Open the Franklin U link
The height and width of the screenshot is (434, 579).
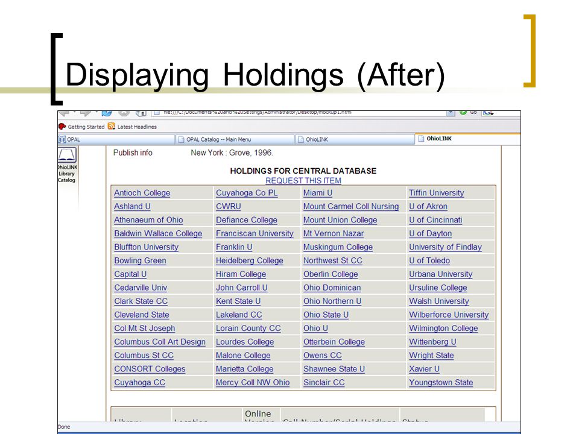234,247
